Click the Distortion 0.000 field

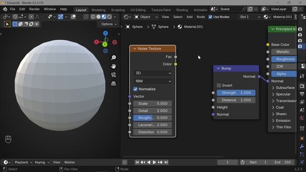tap(153, 132)
